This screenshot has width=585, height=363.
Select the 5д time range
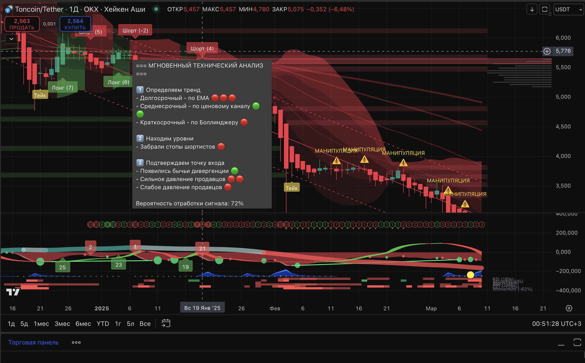tap(24, 324)
